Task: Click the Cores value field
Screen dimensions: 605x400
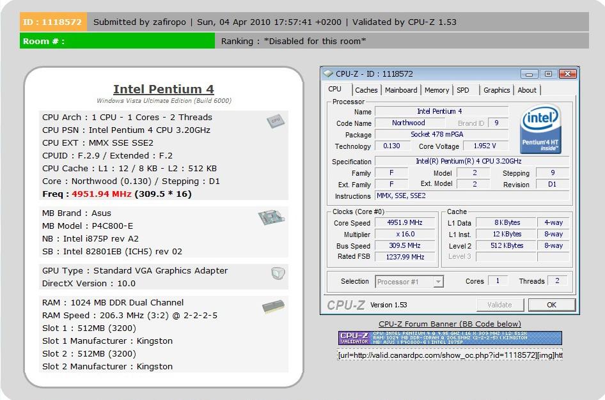Action: point(498,281)
